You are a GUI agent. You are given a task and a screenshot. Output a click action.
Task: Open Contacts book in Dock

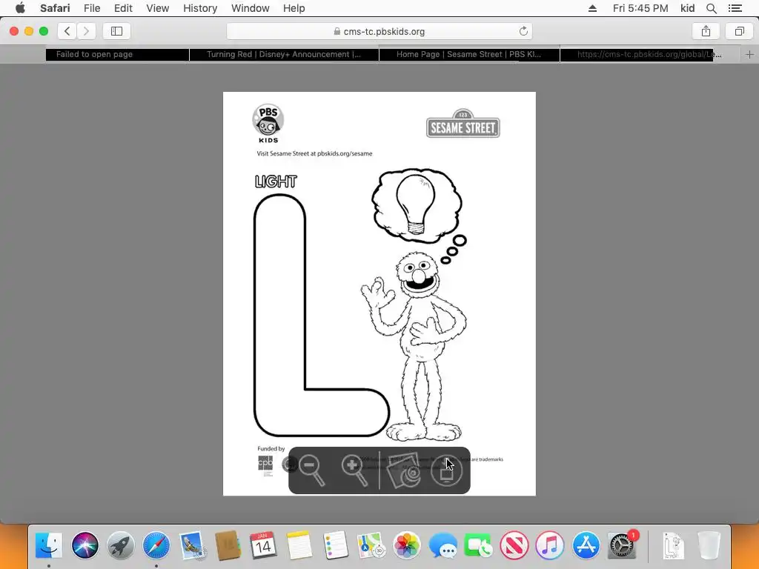228,545
